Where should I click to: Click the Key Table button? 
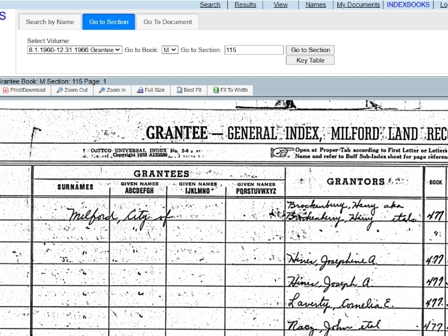tap(311, 61)
